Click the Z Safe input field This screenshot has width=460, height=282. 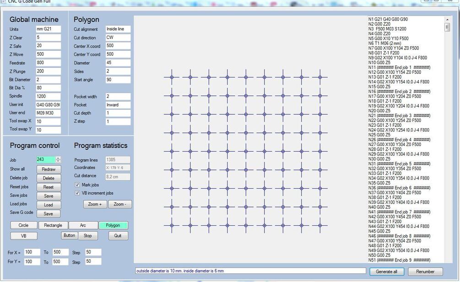click(x=48, y=46)
